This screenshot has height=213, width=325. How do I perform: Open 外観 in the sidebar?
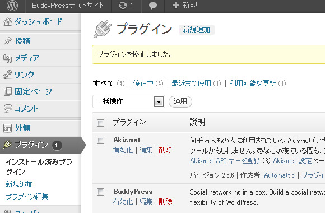[23, 128]
